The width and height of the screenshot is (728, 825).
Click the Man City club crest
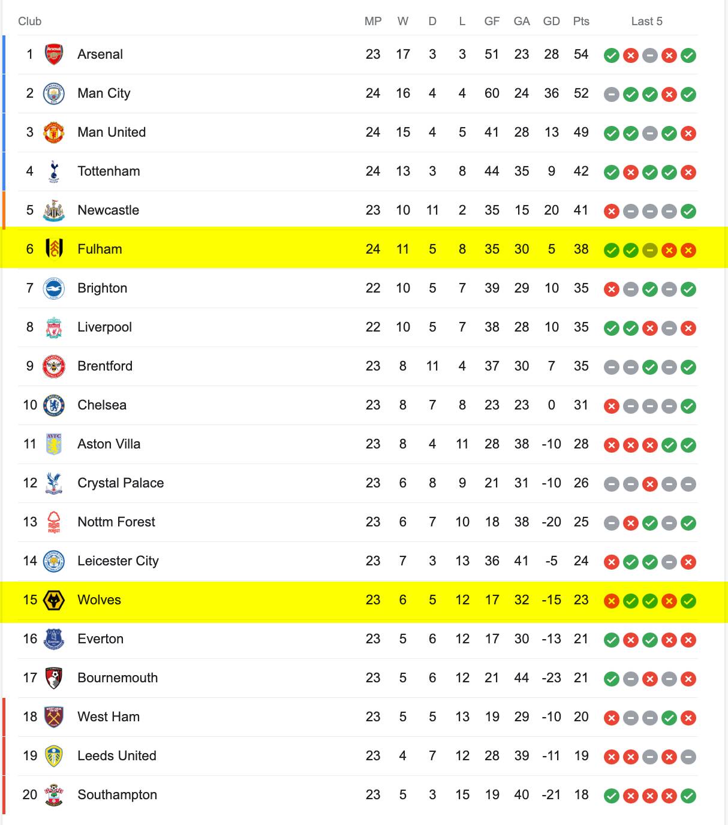pos(54,94)
